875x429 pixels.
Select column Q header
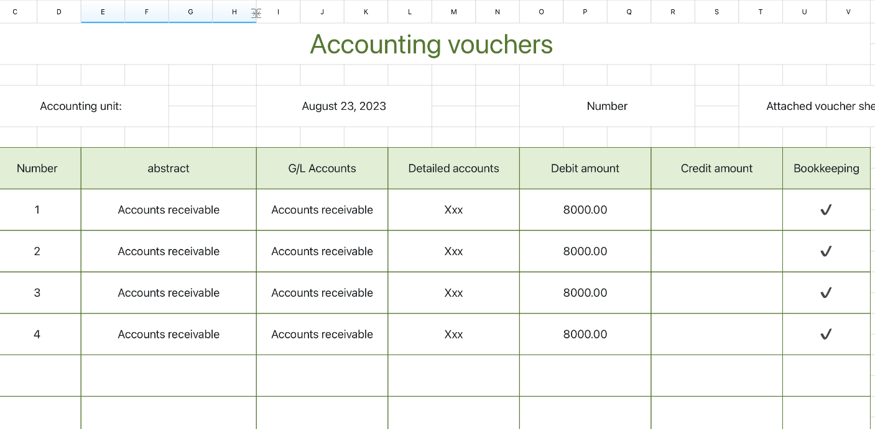pyautogui.click(x=629, y=12)
